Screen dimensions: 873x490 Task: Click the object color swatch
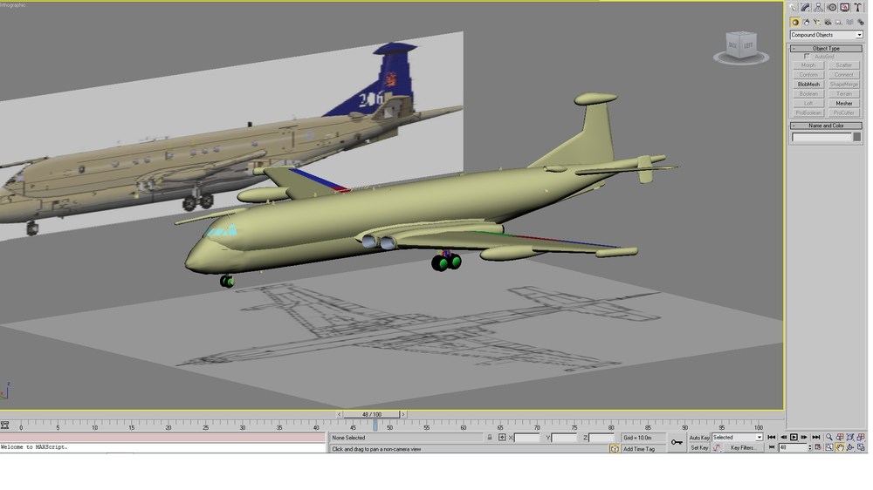[x=857, y=137]
